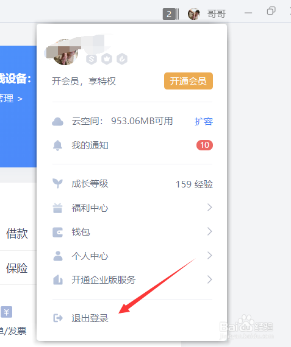Click the S coin badge icon
The image size is (291, 347).
[92, 59]
